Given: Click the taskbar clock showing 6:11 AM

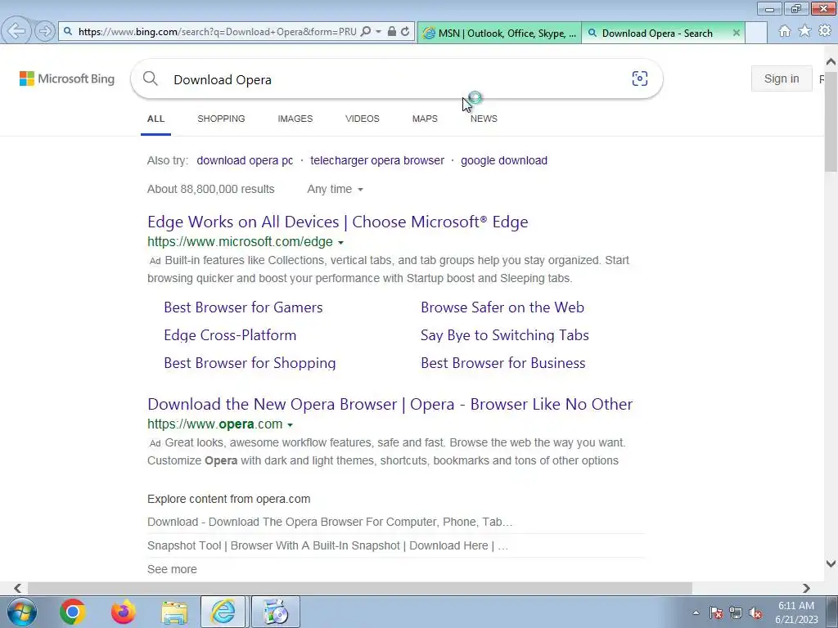Looking at the screenshot, I should click(796, 612).
